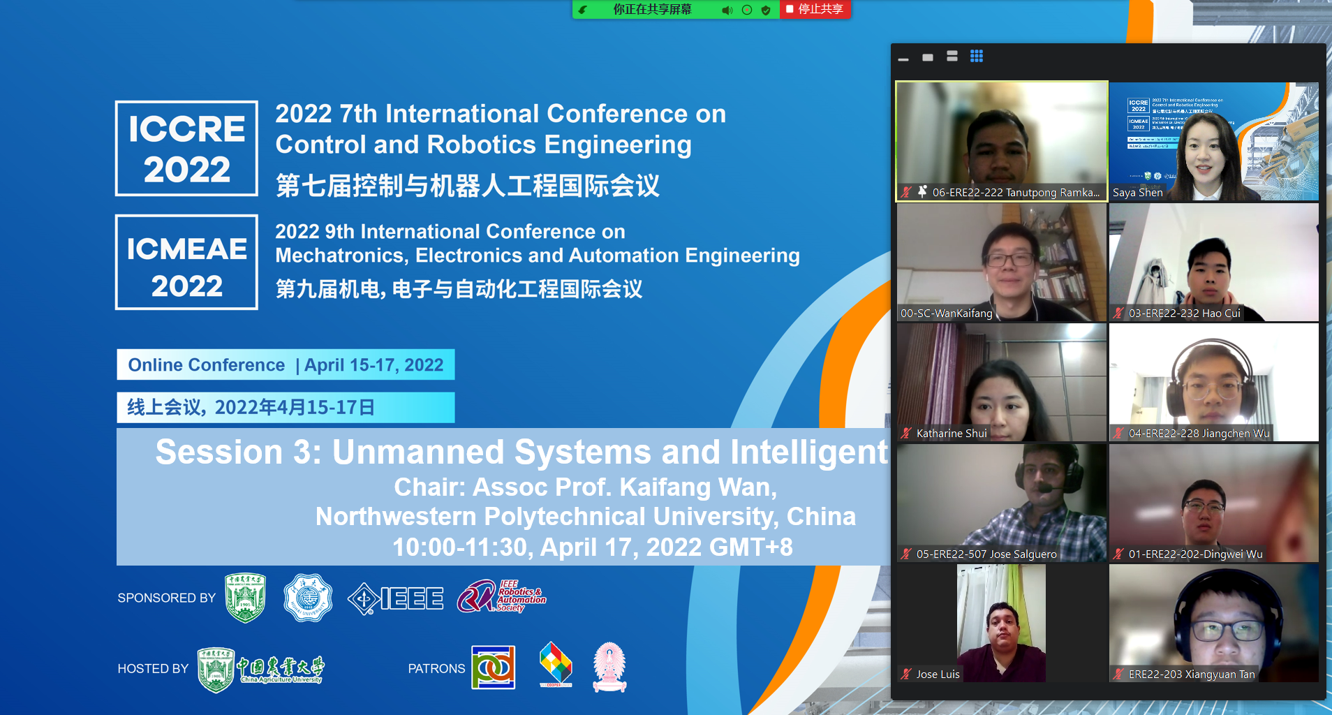
Task: Click the IEEE logo in sponsors row
Action: tap(395, 598)
